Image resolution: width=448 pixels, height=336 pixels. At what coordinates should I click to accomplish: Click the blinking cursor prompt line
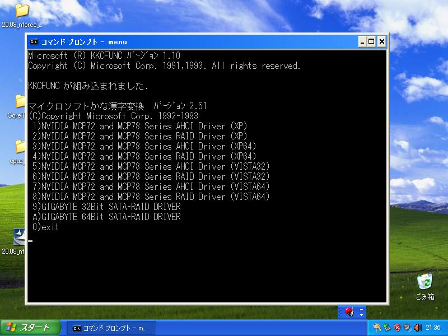point(30,241)
